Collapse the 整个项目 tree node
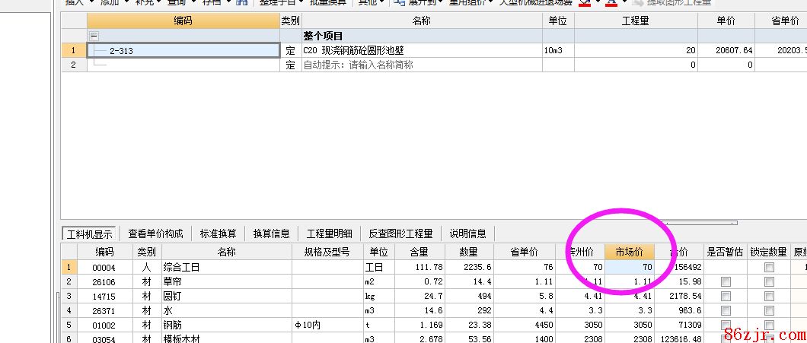807x343 pixels. [94, 36]
